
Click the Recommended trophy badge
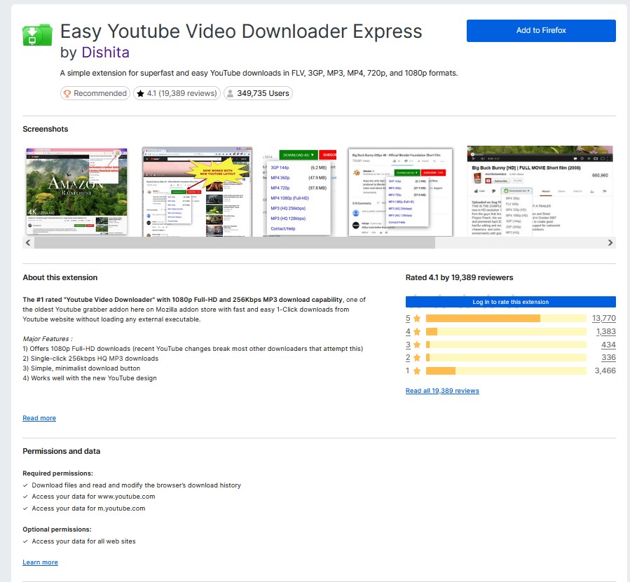95,93
